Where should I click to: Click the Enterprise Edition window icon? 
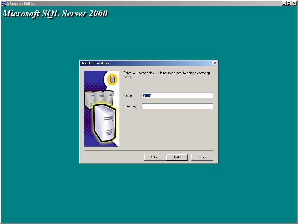click(3, 3)
